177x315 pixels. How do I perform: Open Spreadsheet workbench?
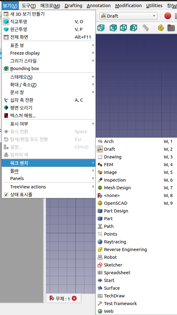(x=136, y=273)
